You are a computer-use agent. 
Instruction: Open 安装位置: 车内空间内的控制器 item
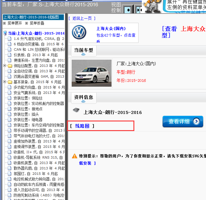point(39,125)
